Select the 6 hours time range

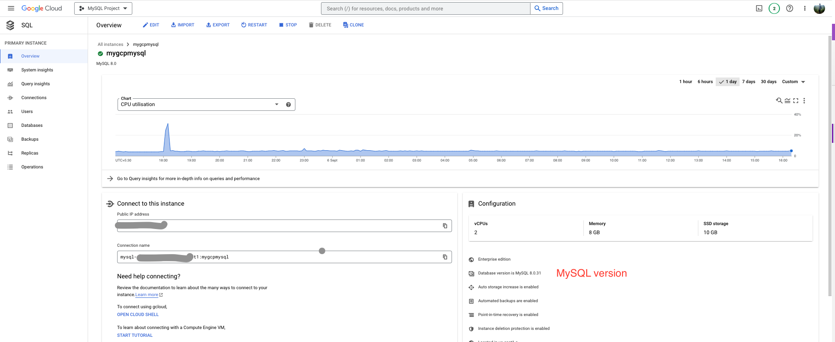tap(705, 81)
